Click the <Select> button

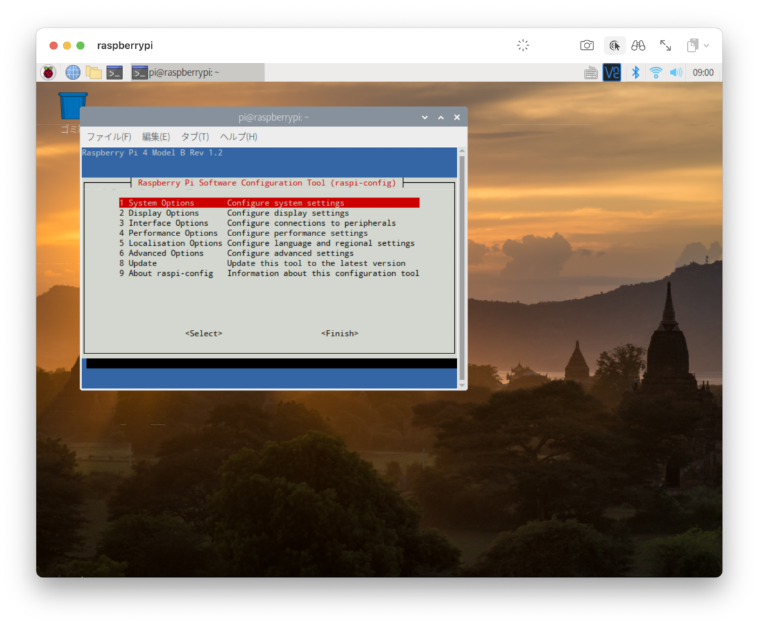[x=203, y=334]
